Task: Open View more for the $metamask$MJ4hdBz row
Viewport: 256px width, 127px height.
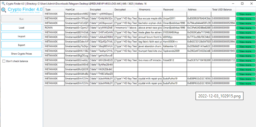Action: tap(245, 74)
